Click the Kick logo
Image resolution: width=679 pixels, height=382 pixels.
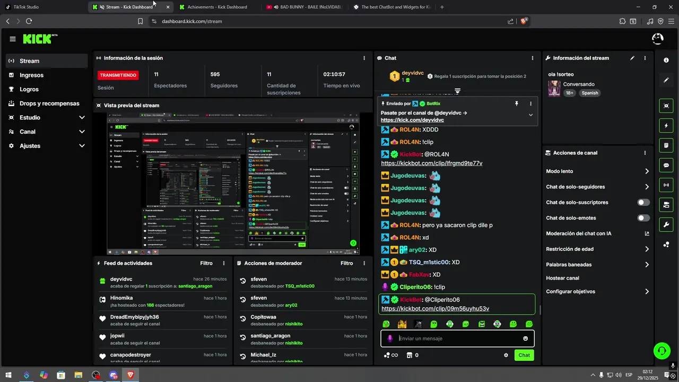[40, 39]
